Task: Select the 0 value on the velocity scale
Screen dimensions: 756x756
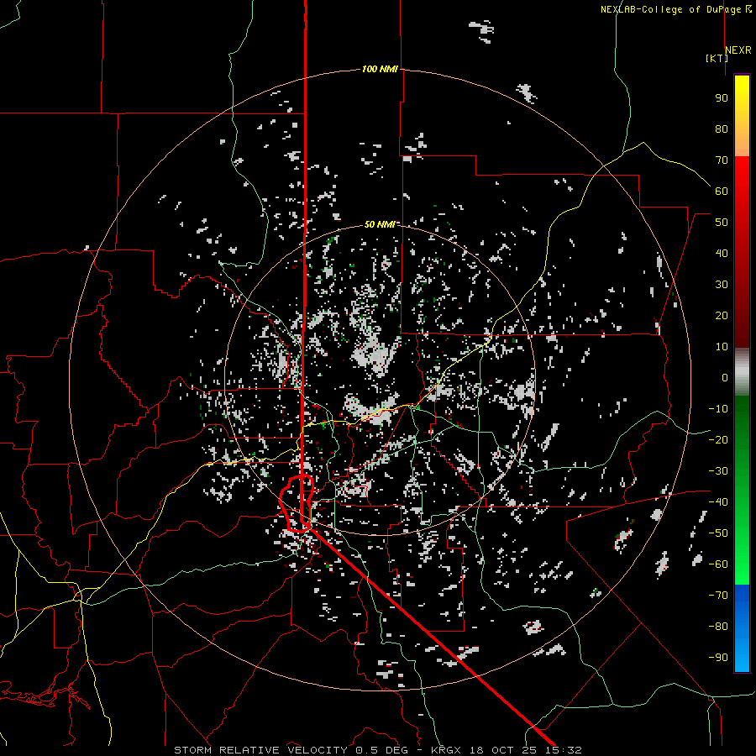Action: click(725, 377)
